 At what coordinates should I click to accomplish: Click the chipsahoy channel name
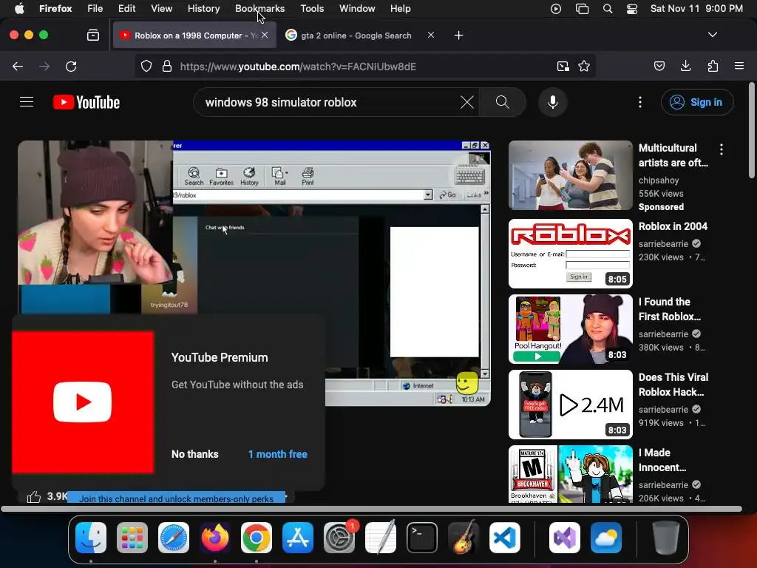coord(659,180)
